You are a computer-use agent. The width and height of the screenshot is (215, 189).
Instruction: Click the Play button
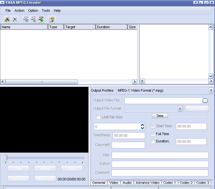18,168
